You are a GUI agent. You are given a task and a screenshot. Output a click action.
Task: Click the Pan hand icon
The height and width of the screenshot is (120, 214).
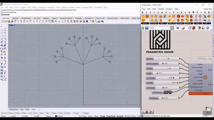click(x=31, y=21)
